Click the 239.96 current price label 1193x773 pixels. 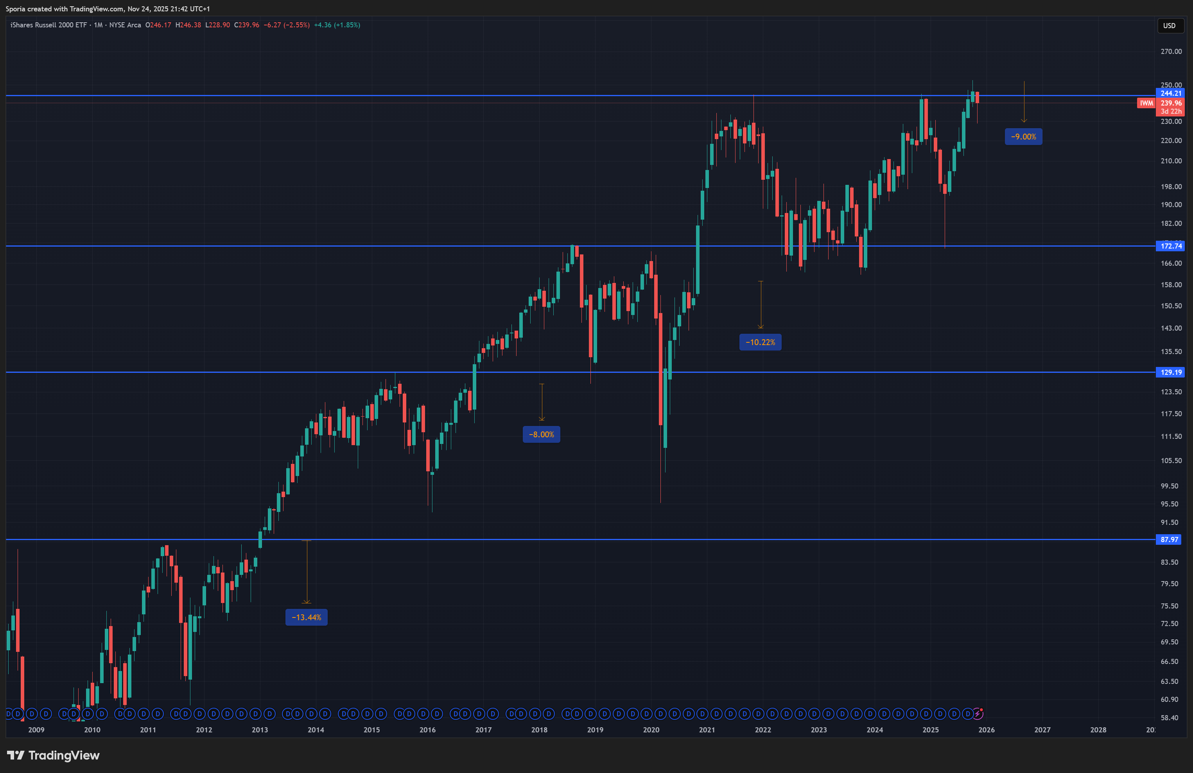(1170, 103)
